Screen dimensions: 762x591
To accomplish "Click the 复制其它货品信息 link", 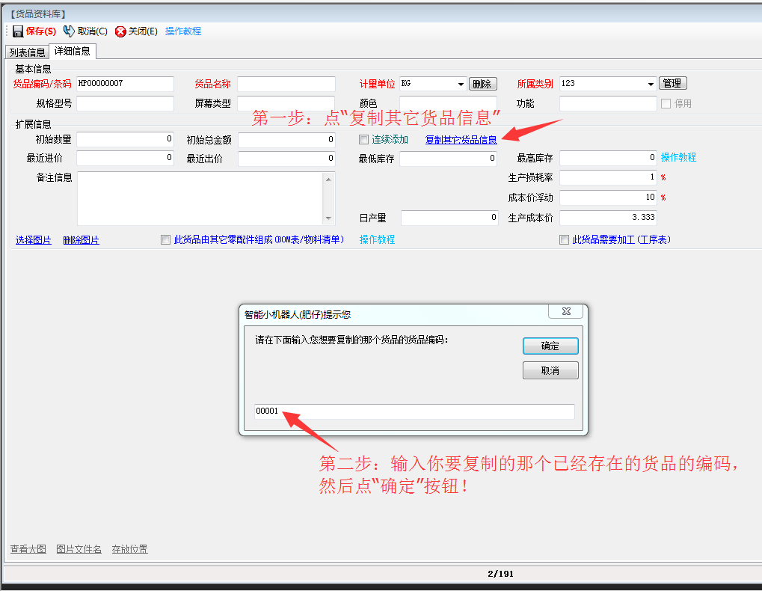I will coord(461,140).
